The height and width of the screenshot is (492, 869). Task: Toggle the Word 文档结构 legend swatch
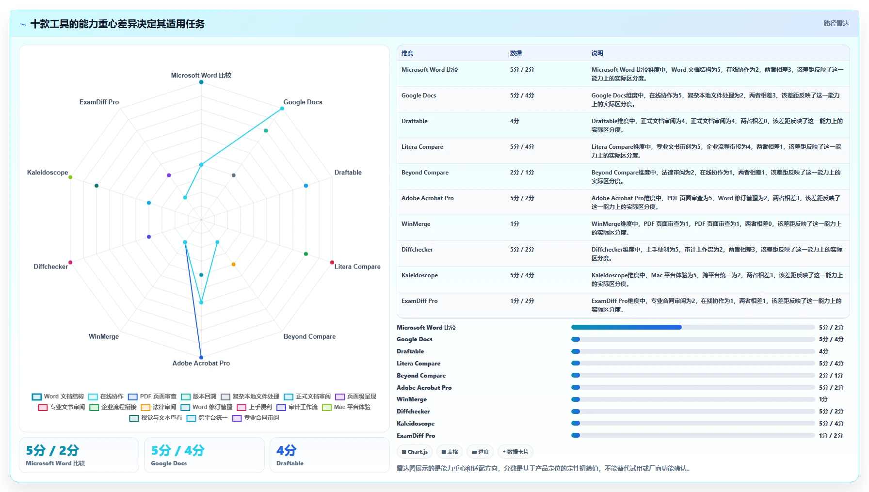click(37, 397)
